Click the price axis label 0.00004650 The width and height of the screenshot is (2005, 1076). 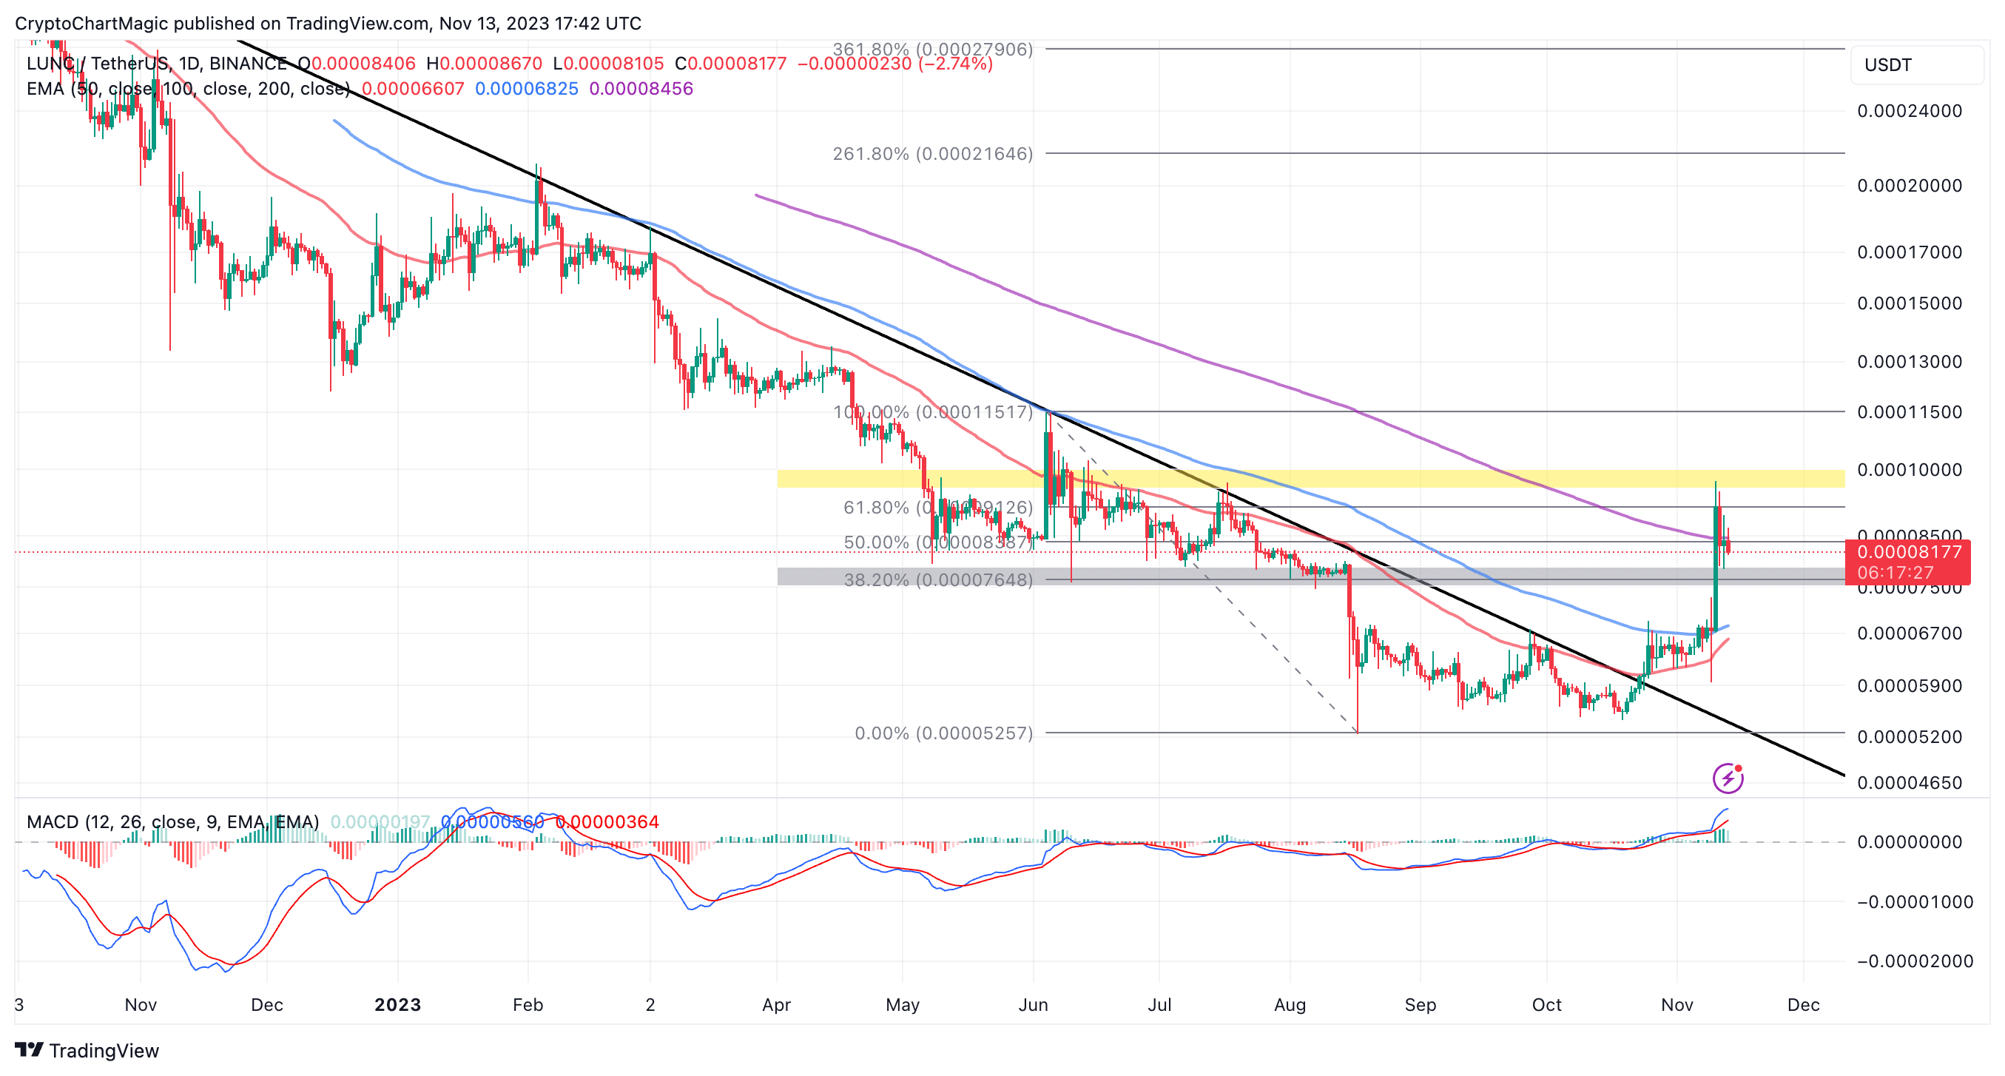tap(1909, 782)
